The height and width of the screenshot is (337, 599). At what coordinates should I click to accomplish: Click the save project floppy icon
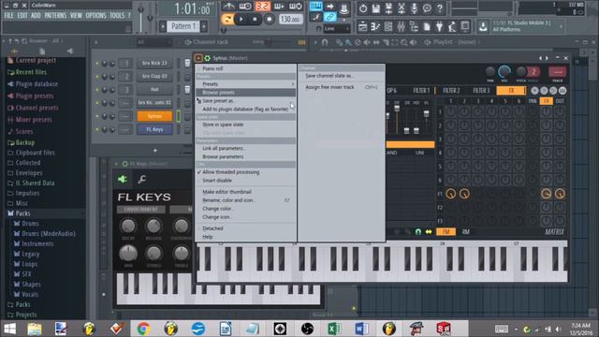click(x=376, y=8)
